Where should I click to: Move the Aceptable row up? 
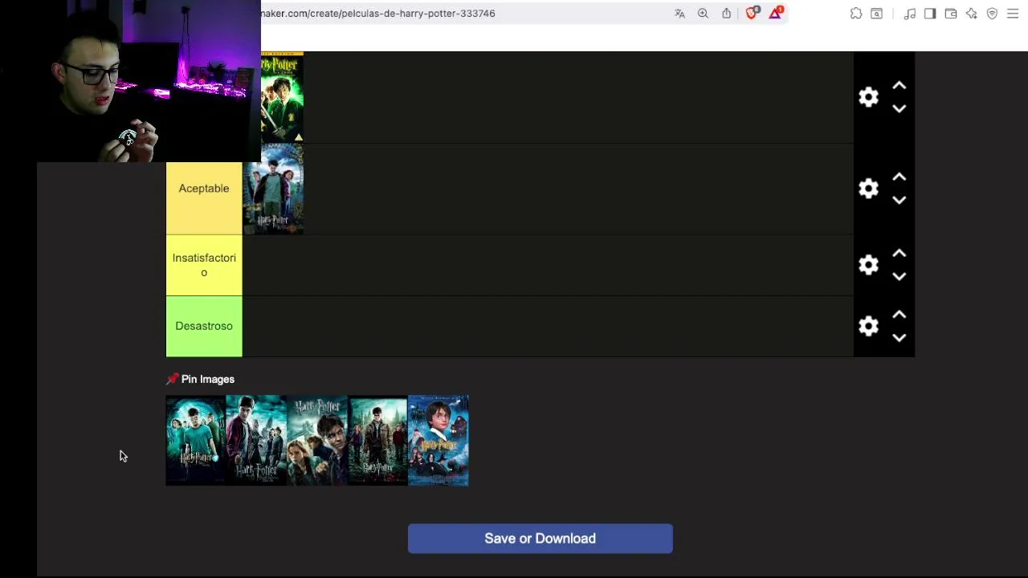[899, 177]
